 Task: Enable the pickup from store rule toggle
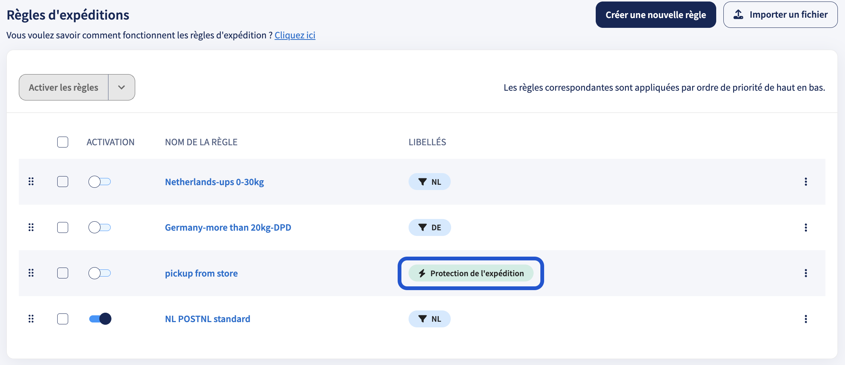100,273
